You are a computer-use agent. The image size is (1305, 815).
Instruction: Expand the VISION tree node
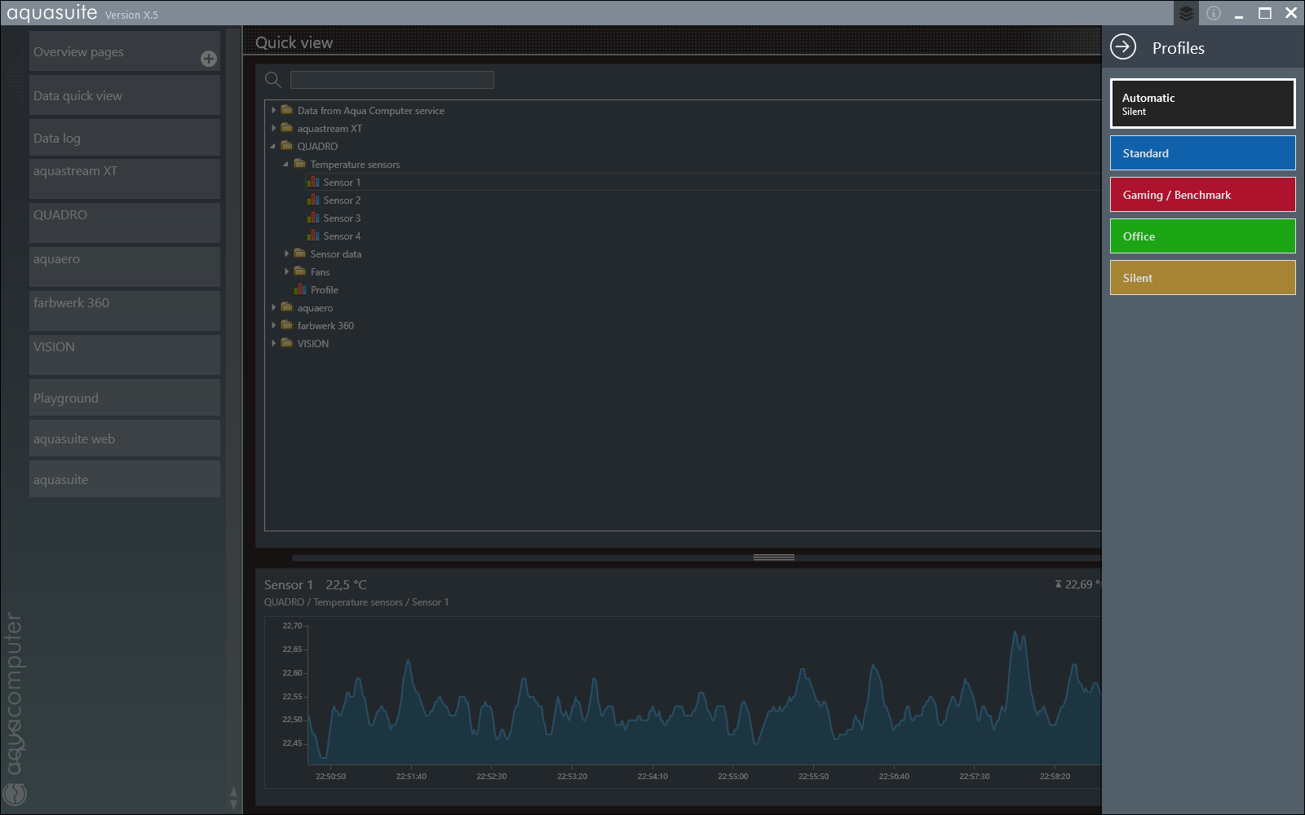pos(273,343)
